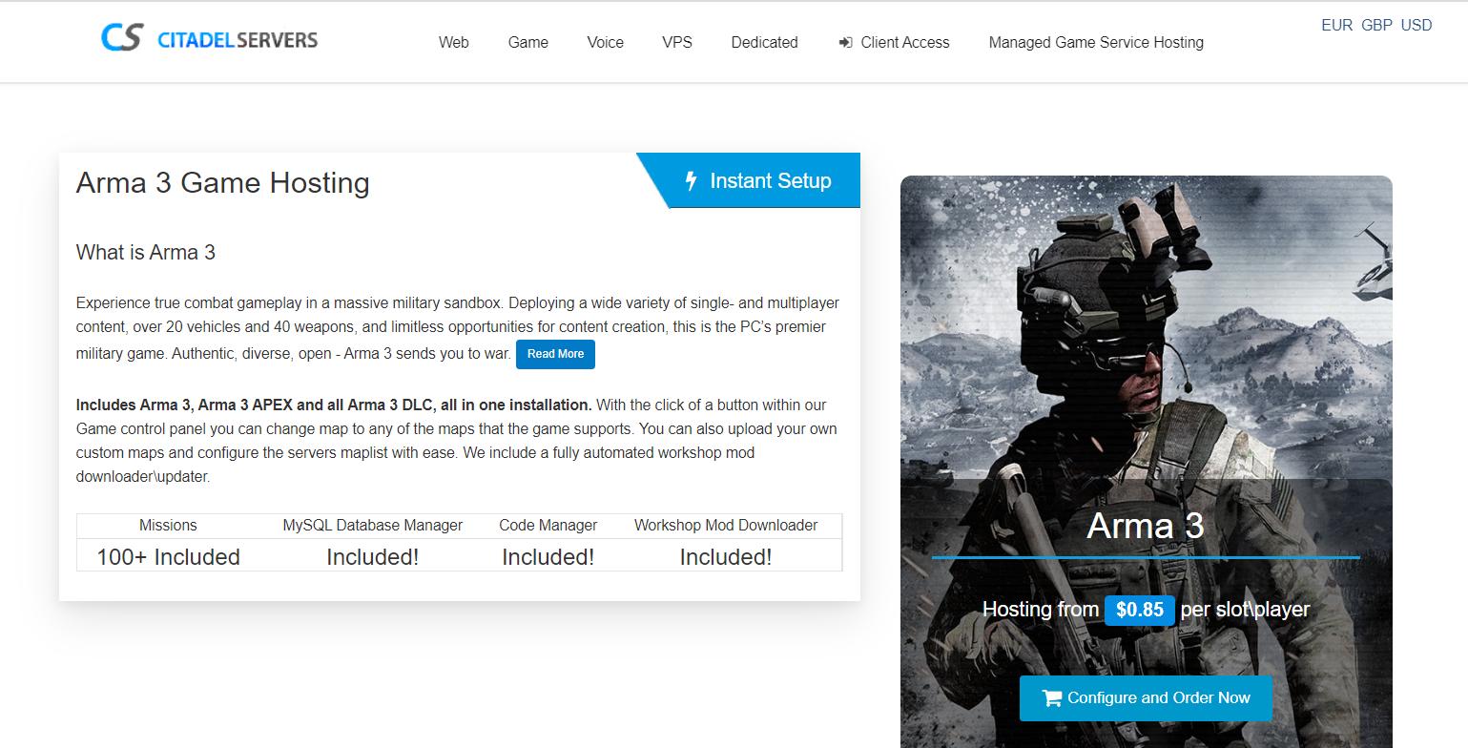
Task: Open the Dedicated menu
Action: [x=764, y=42]
